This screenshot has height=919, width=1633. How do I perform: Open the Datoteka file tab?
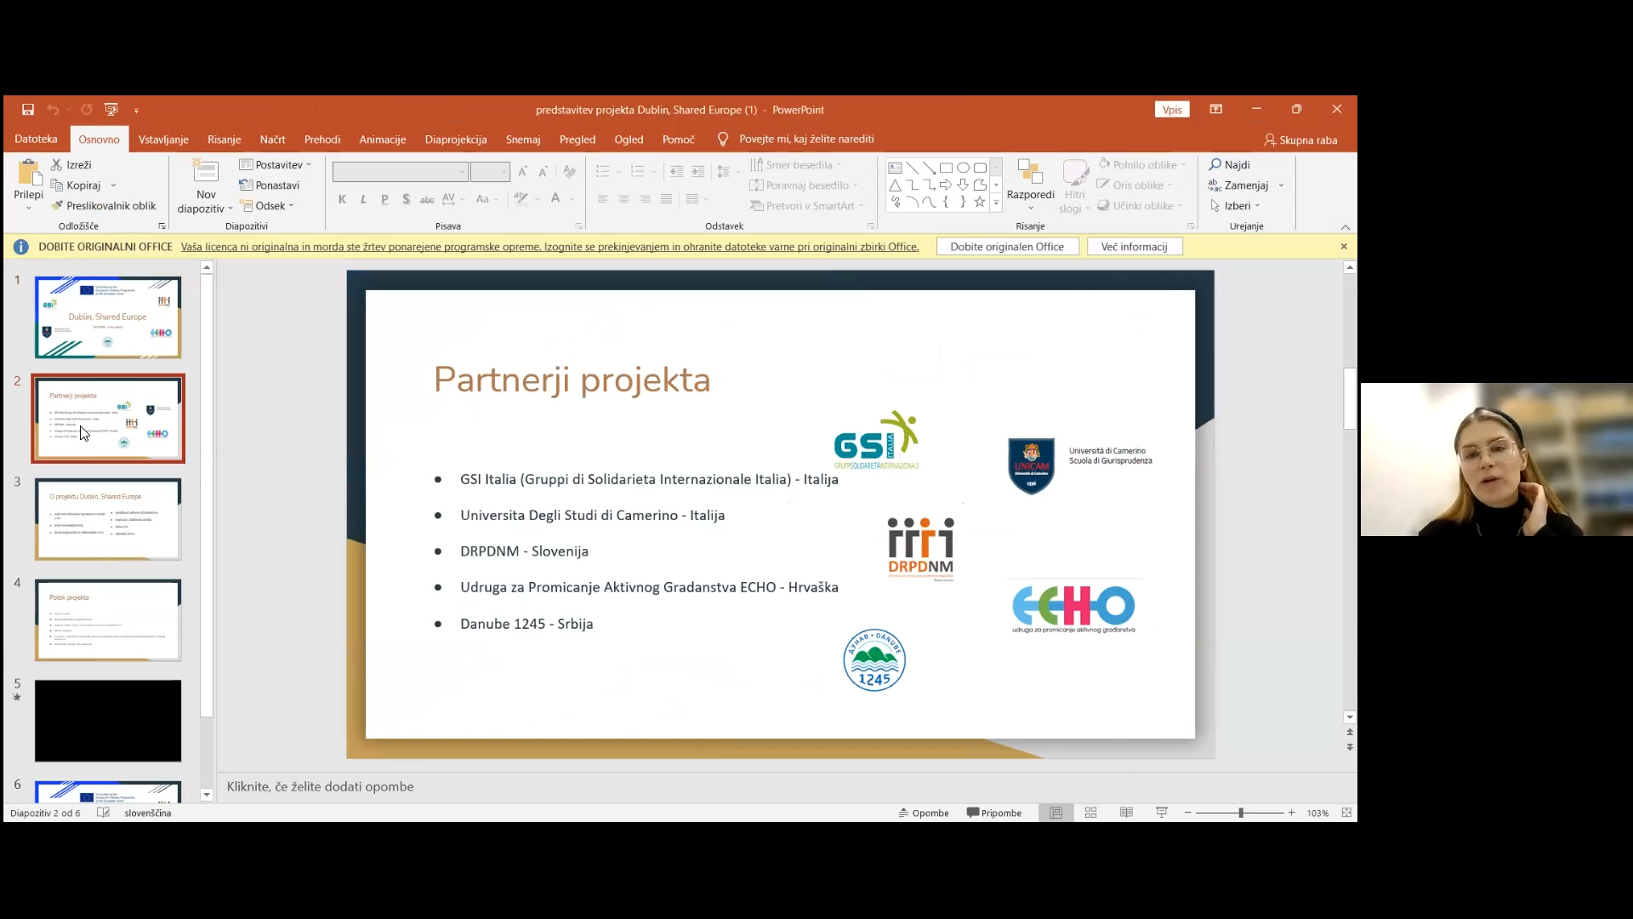[36, 139]
